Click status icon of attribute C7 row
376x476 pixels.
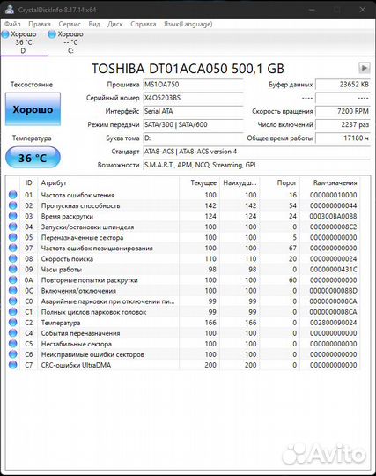pyautogui.click(x=12, y=365)
